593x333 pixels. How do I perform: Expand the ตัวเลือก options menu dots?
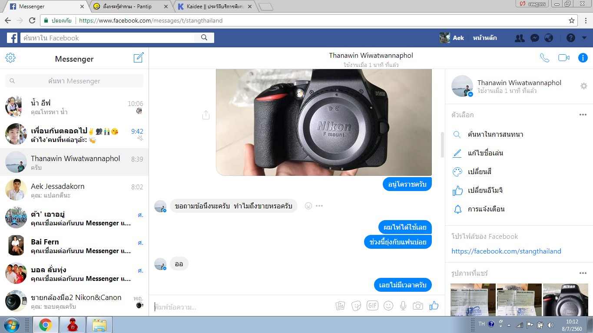point(583,115)
